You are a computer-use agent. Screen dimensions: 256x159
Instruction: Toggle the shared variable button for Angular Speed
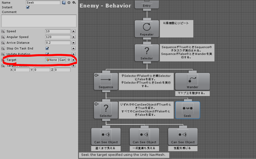[x=73, y=37]
